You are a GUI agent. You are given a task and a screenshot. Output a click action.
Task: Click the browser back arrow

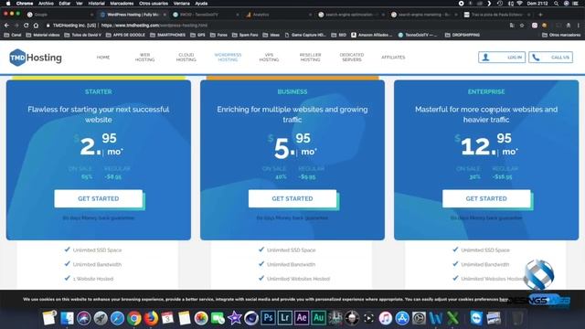(x=6, y=26)
